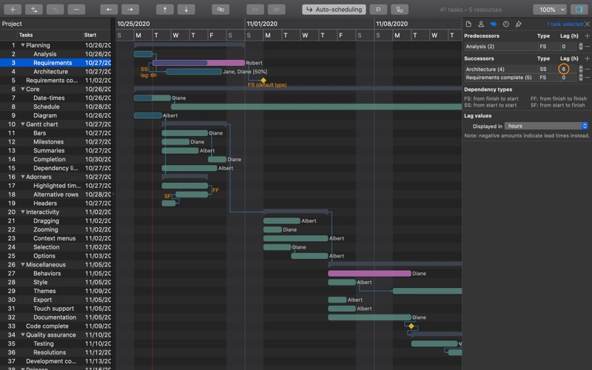Collapse the Planning task group
Screen dimensions: 592x370
click(x=23, y=45)
